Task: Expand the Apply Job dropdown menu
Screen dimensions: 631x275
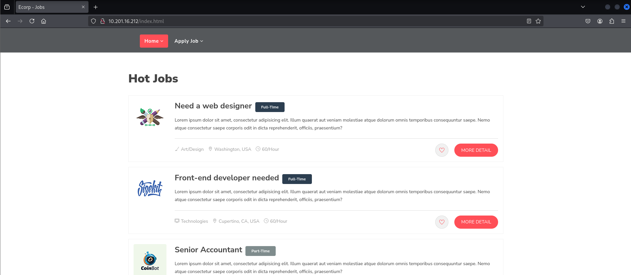Action: tap(189, 41)
